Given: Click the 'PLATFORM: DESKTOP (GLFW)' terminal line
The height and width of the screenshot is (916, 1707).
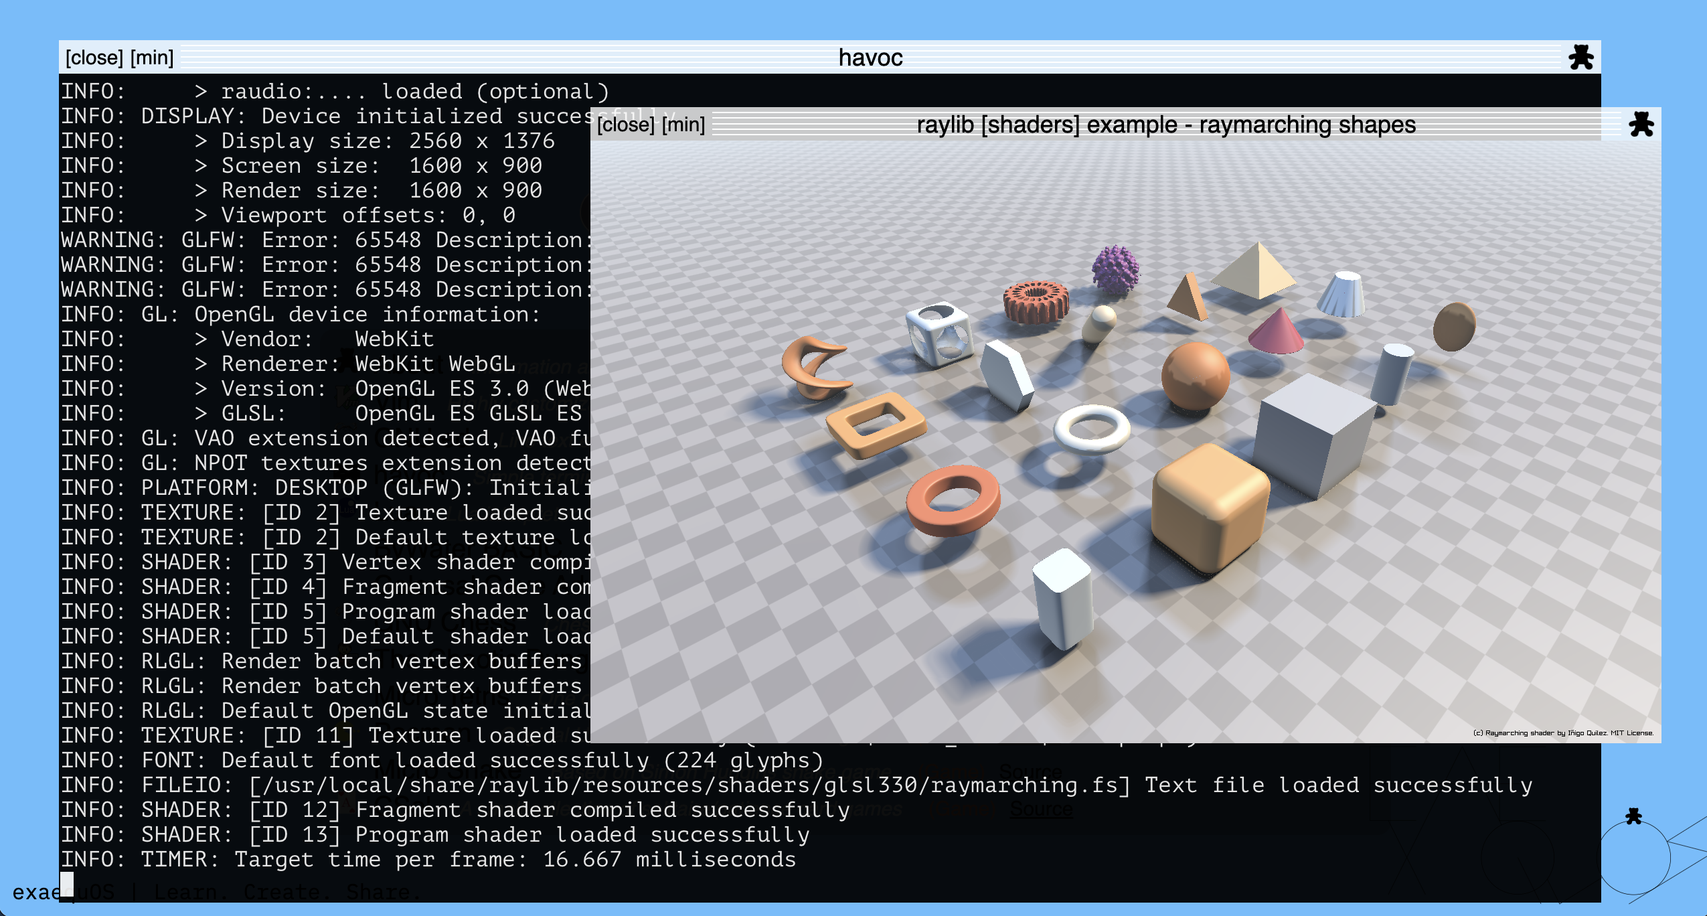Looking at the screenshot, I should coord(325,487).
